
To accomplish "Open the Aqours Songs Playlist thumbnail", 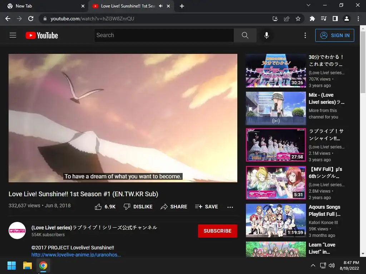I will pos(276,220).
